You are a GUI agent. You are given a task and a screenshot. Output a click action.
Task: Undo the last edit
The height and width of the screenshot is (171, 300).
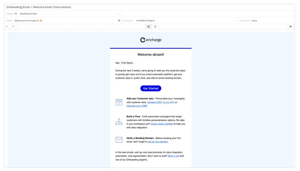pyautogui.click(x=7, y=26)
